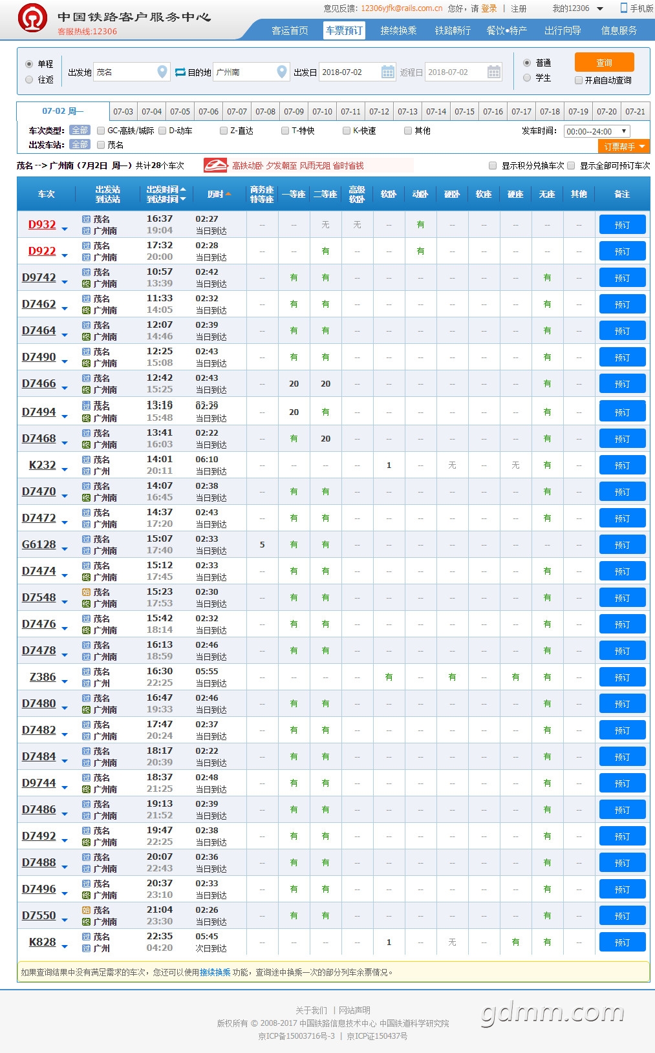The height and width of the screenshot is (1053, 655).
Task: Check the K-快速 filter box
Action: coord(347,131)
